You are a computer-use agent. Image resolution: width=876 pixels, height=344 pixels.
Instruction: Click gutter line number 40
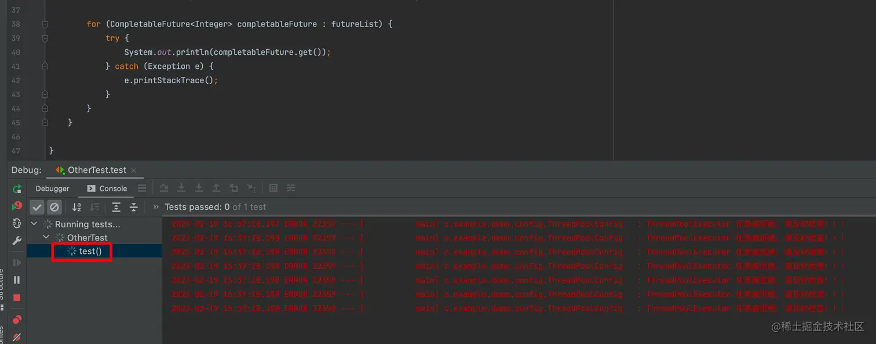coord(16,52)
